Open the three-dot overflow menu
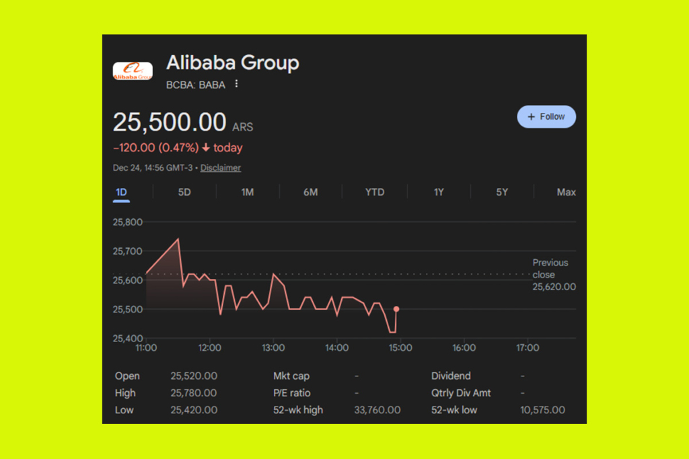Viewport: 689px width, 459px height. pos(236,84)
